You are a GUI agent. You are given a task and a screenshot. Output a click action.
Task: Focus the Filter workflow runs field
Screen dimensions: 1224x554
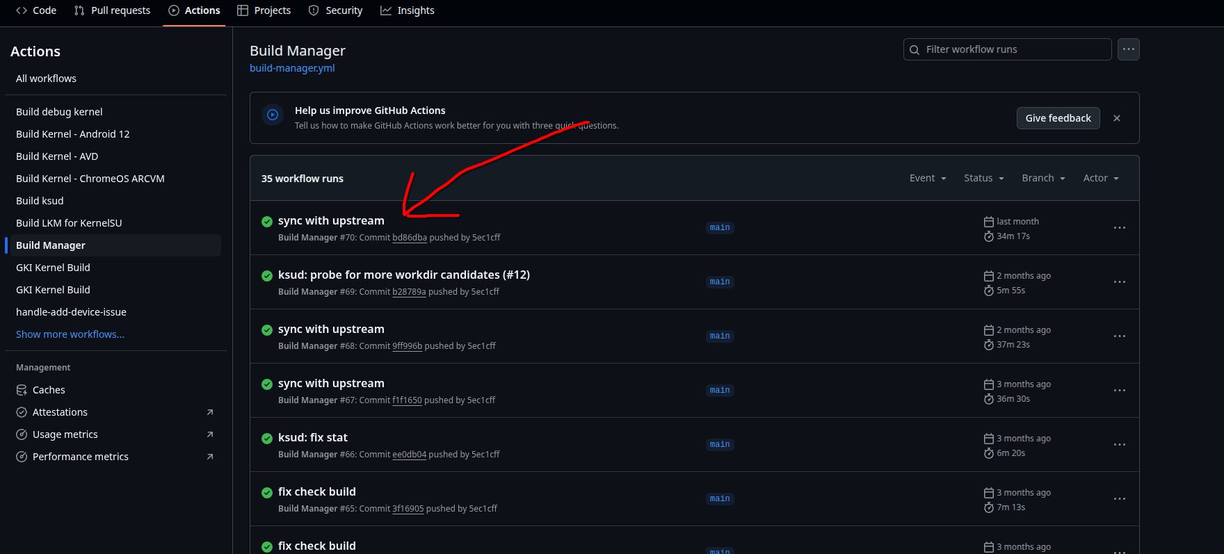click(x=1007, y=49)
